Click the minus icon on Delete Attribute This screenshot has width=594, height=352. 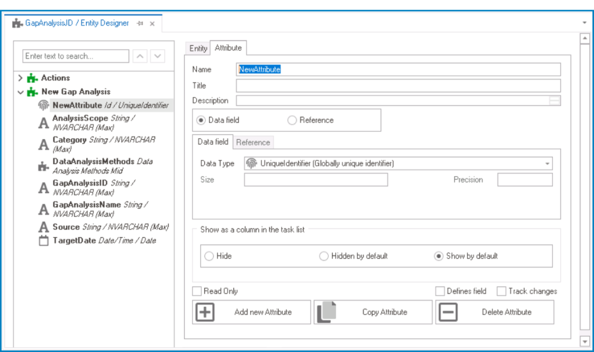point(449,312)
